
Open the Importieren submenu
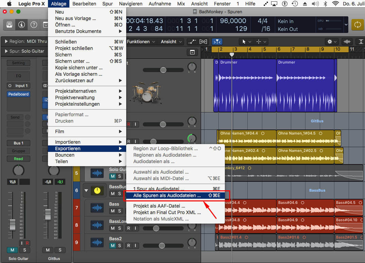87,142
